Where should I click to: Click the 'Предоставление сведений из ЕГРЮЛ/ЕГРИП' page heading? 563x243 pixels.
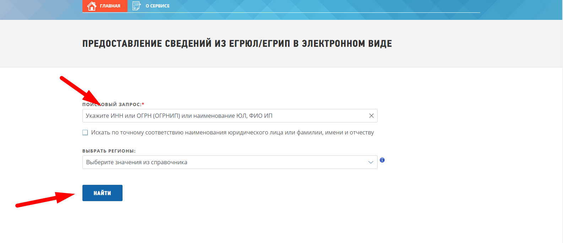(x=237, y=44)
